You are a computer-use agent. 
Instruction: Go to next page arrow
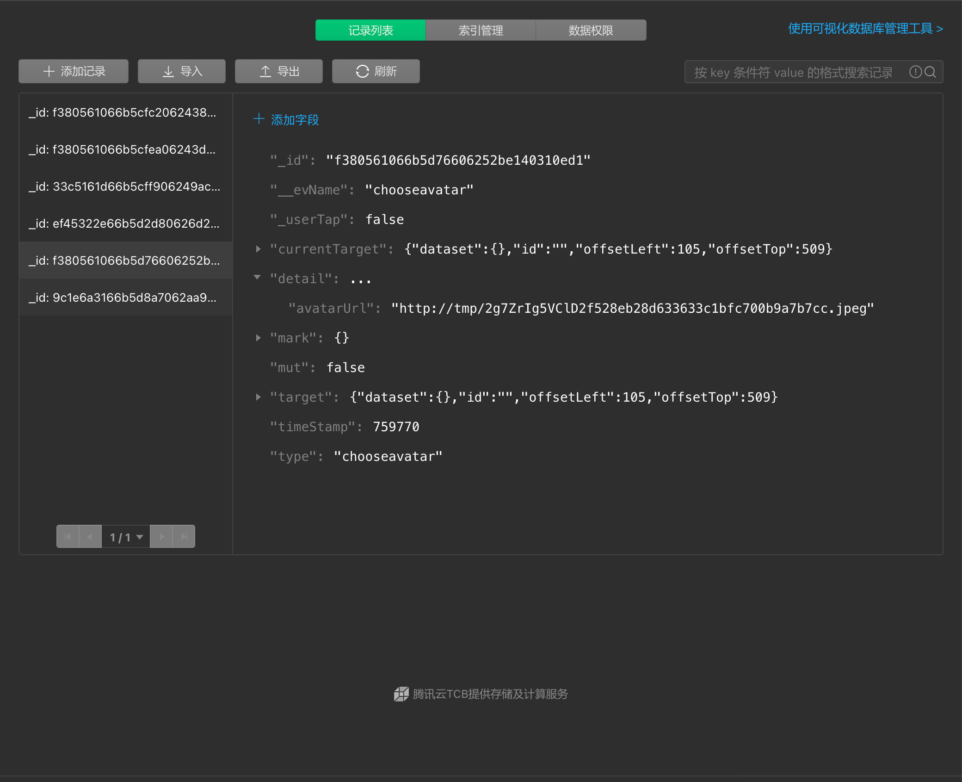pos(161,537)
